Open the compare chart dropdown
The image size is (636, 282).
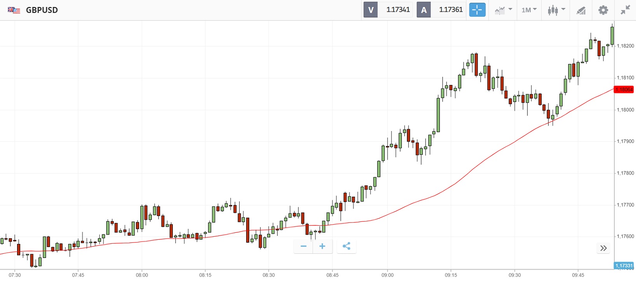click(504, 10)
